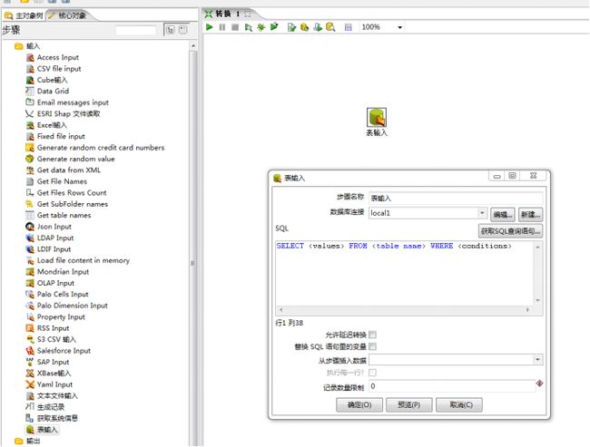Select Fixed file input tree item
This screenshot has height=447, width=590.
click(x=61, y=137)
